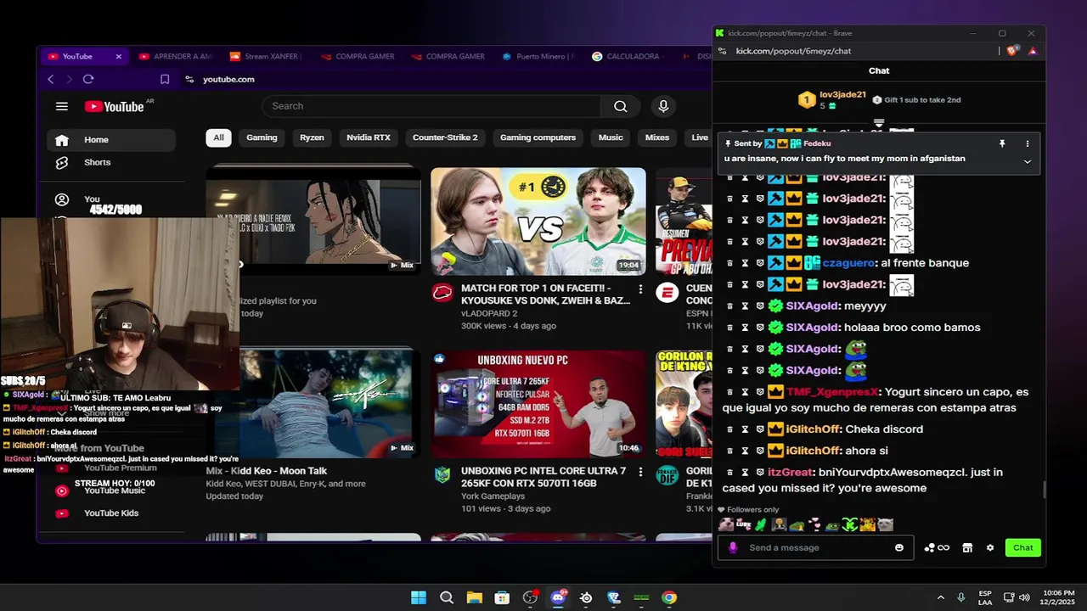Open Microsoft Store from taskbar
This screenshot has width=1087, height=611.
[x=502, y=597]
